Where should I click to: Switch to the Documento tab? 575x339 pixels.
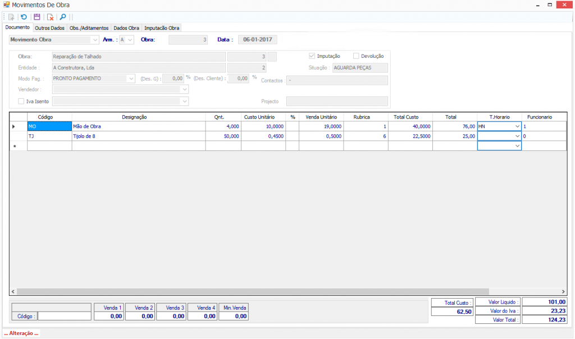click(17, 28)
